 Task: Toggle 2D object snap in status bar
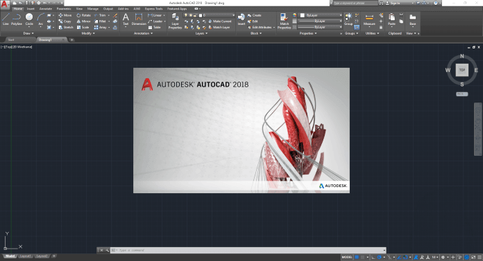(x=405, y=258)
